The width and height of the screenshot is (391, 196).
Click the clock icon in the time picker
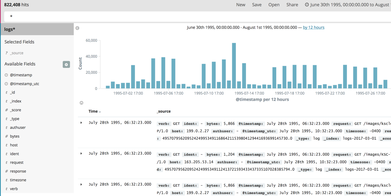click(x=307, y=5)
